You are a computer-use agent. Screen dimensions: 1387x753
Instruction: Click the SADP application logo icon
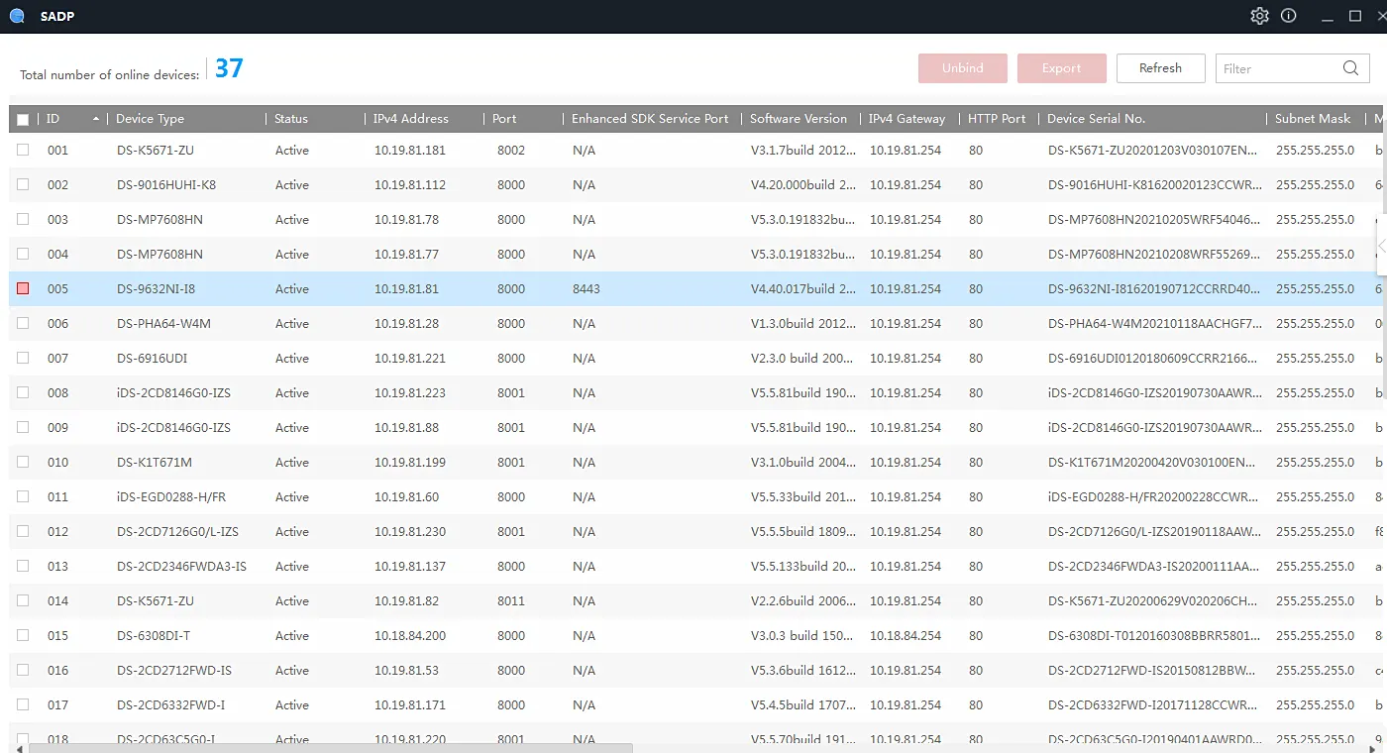17,16
